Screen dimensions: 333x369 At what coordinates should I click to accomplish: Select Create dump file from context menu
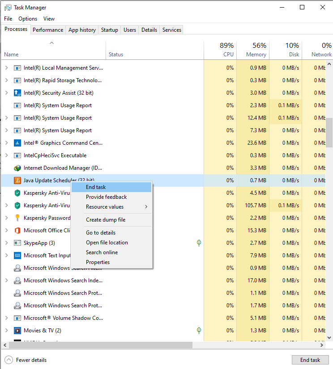coord(111,219)
